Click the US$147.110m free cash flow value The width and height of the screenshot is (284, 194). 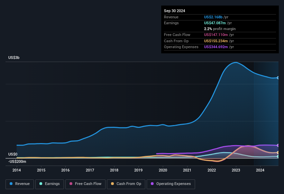tap(216, 35)
